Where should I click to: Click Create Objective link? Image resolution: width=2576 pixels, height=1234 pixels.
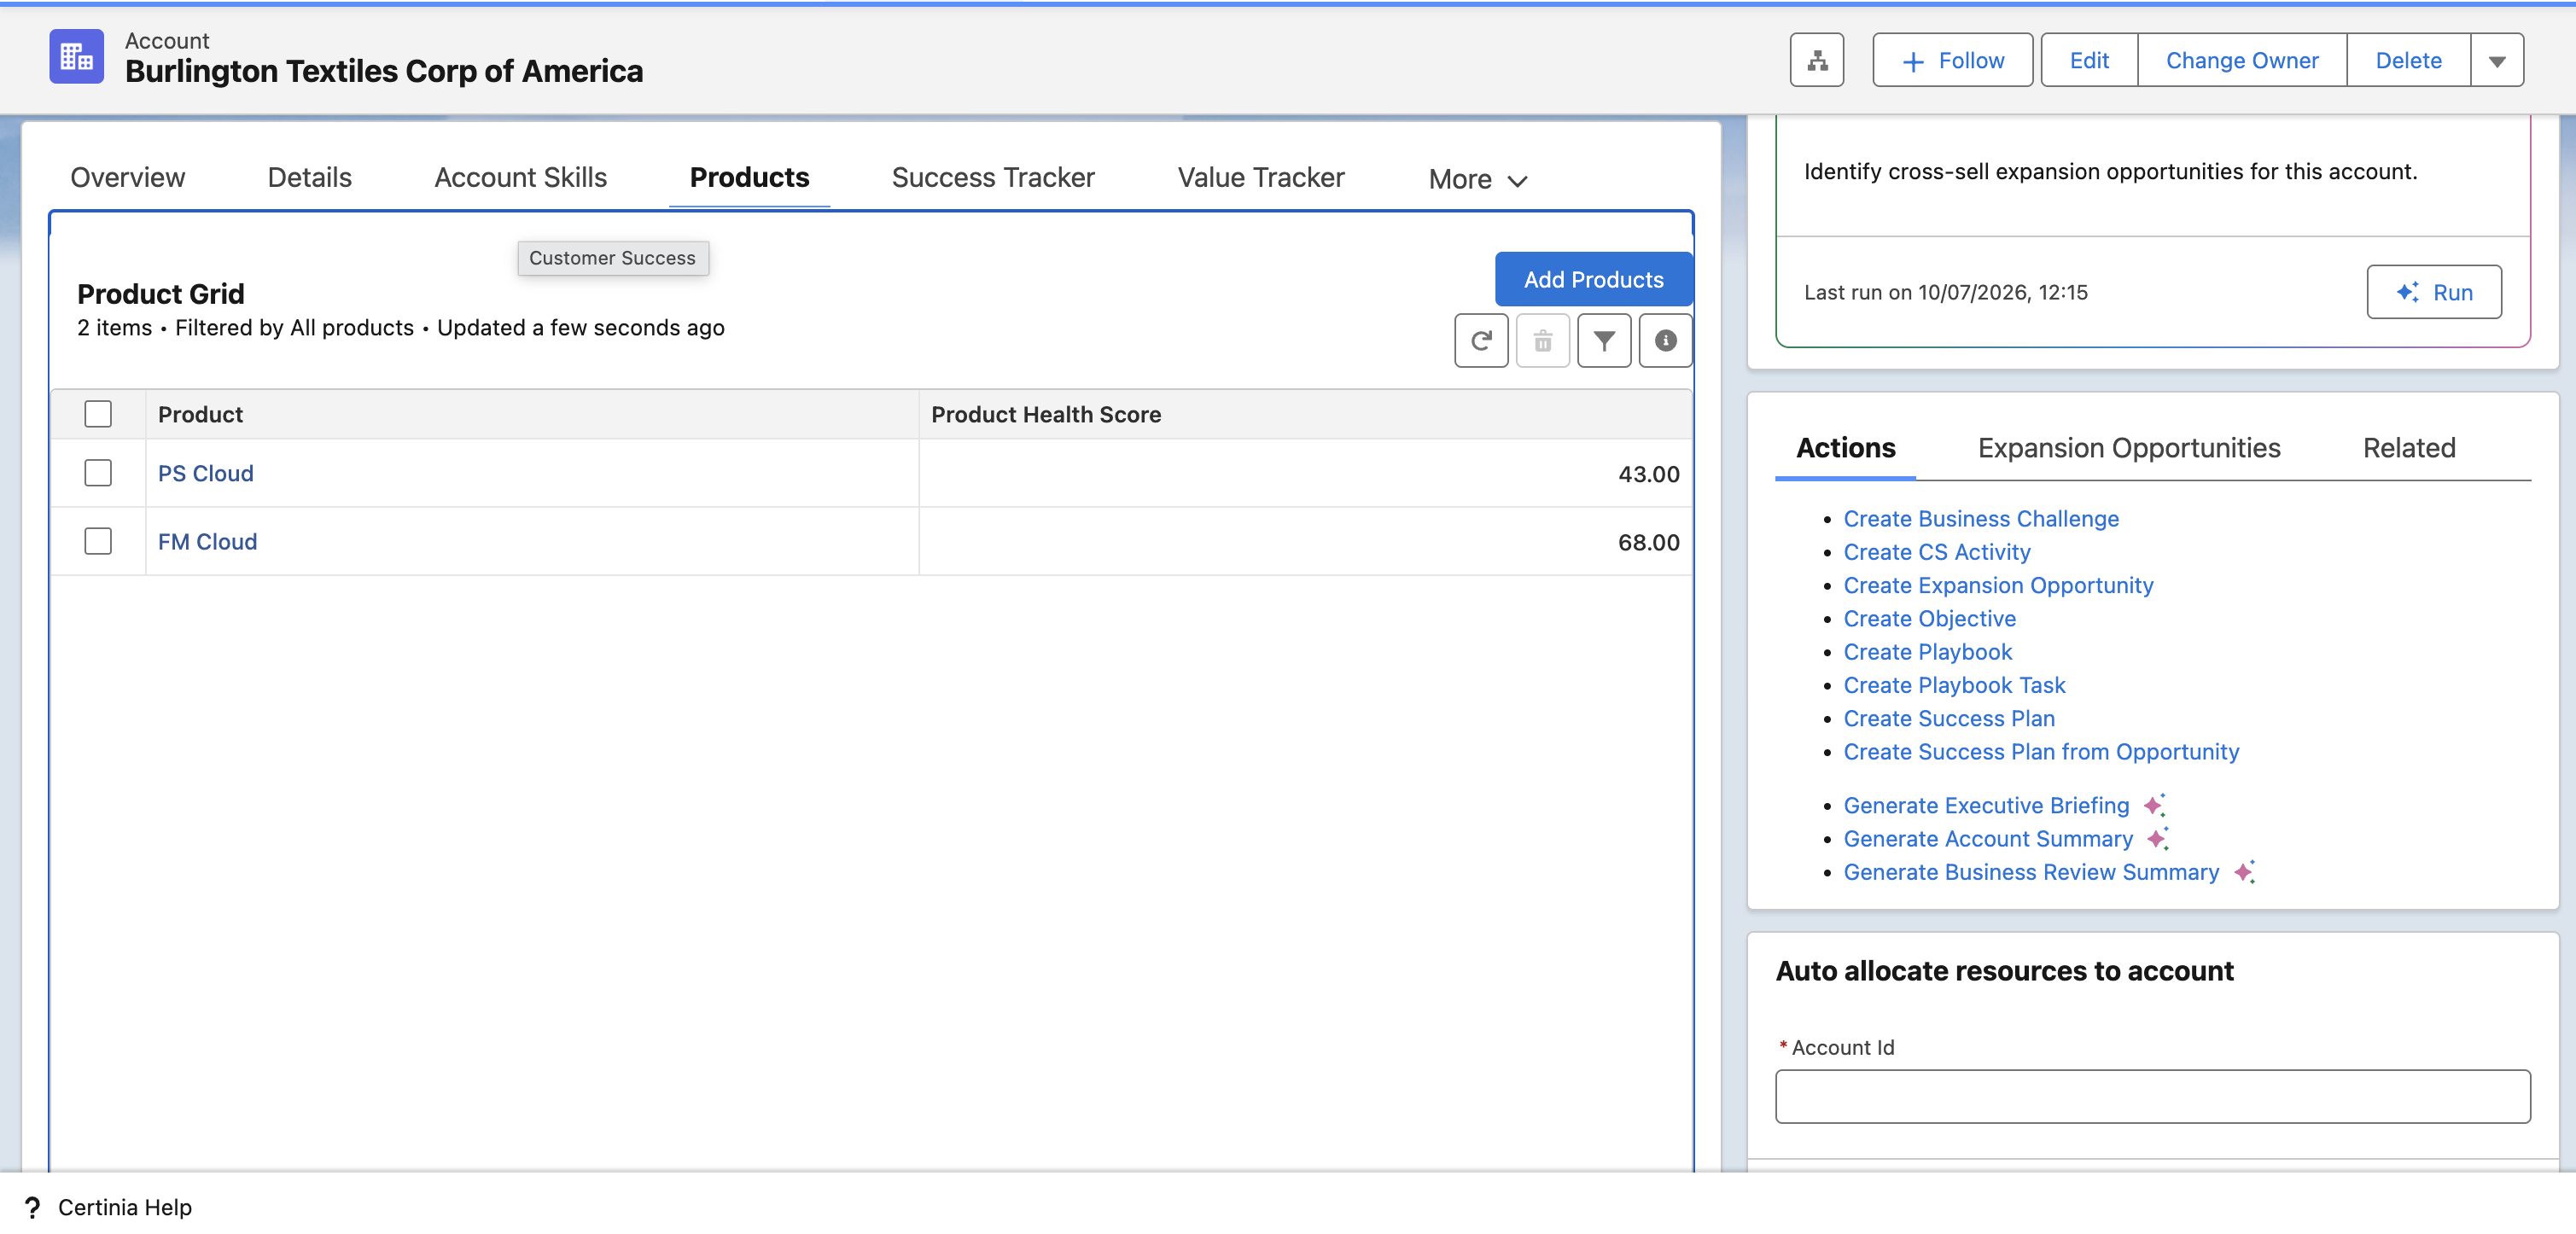[1929, 618]
